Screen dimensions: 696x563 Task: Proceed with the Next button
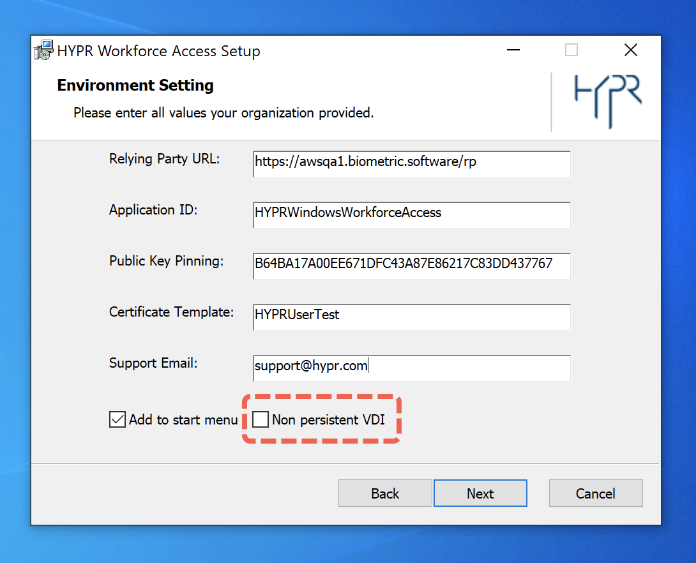tap(480, 493)
